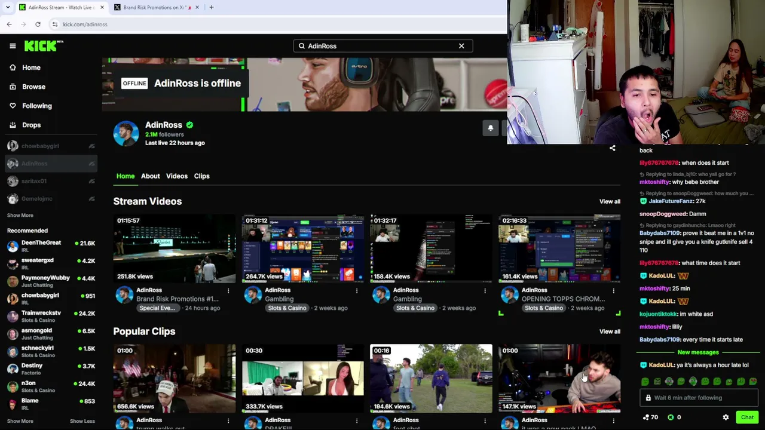Click the green Chat button

747,417
